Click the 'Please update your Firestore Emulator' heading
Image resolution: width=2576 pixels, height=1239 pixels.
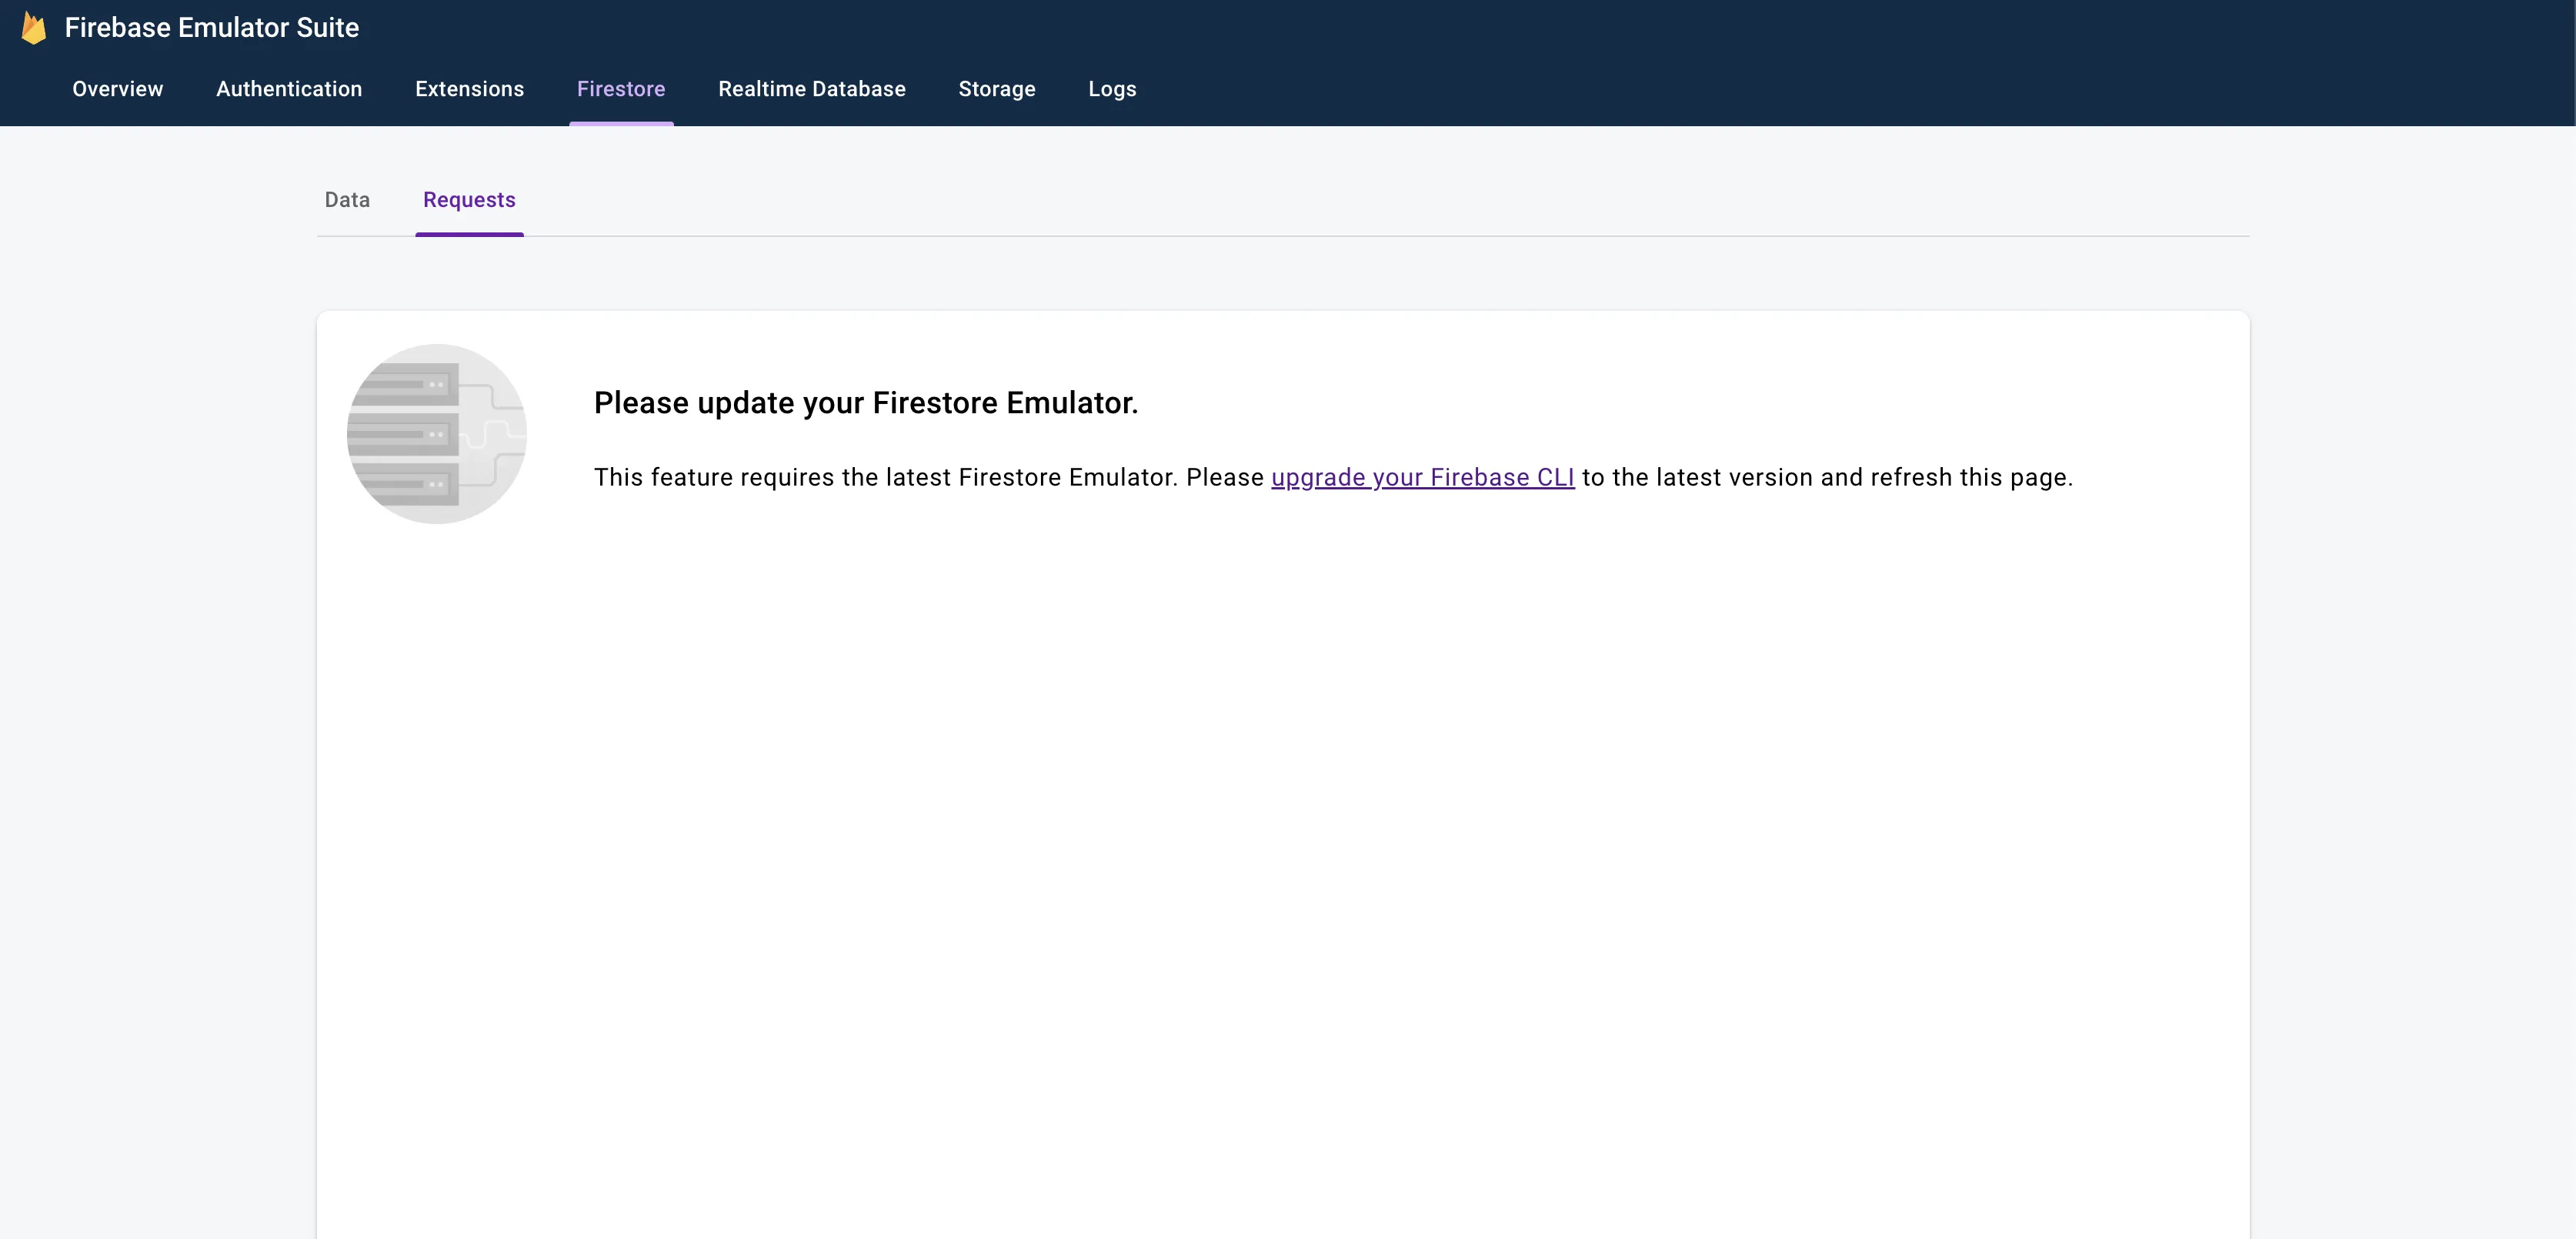[x=865, y=403]
